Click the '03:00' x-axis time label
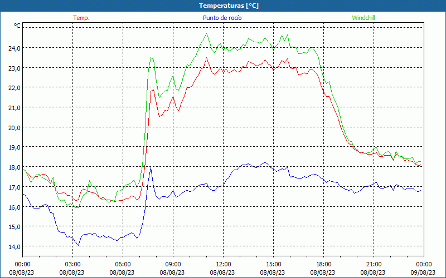 coord(72,265)
